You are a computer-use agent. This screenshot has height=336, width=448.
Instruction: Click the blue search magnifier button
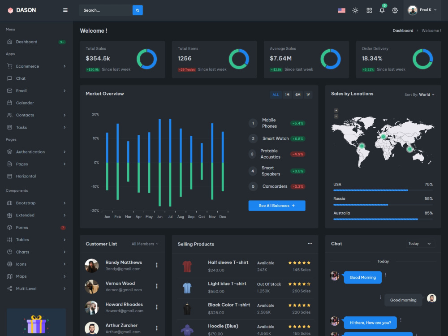pyautogui.click(x=138, y=10)
